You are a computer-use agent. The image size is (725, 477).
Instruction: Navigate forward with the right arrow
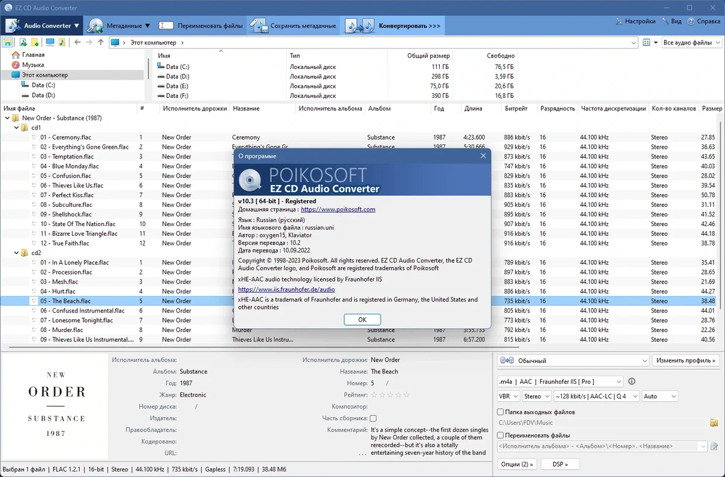click(89, 42)
